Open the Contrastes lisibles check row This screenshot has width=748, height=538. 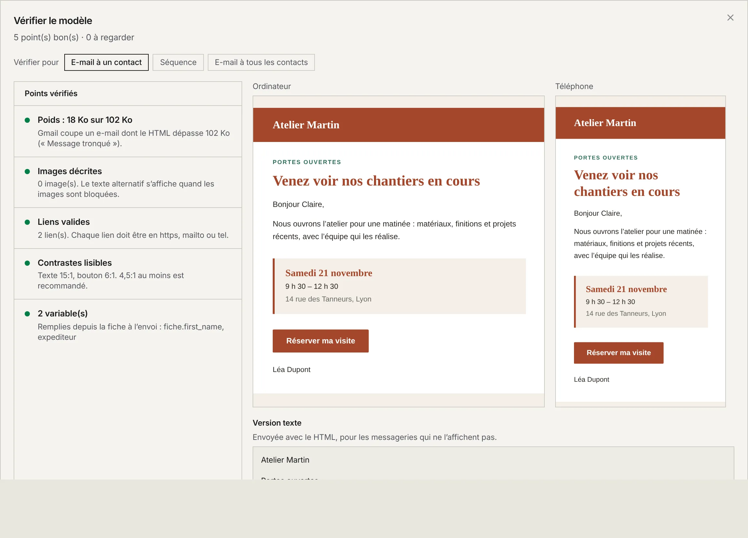click(128, 274)
